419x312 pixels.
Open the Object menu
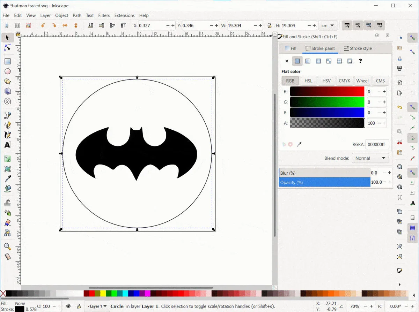[61, 15]
